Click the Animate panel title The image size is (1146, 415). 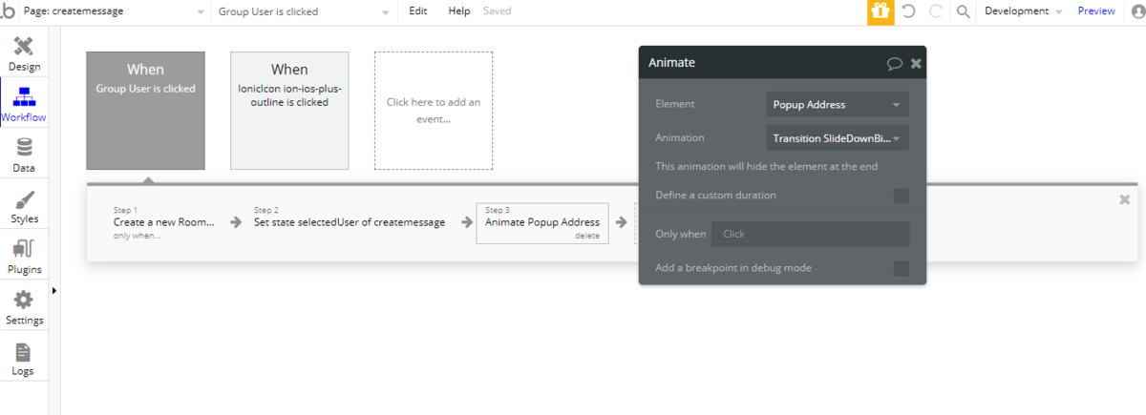point(672,63)
